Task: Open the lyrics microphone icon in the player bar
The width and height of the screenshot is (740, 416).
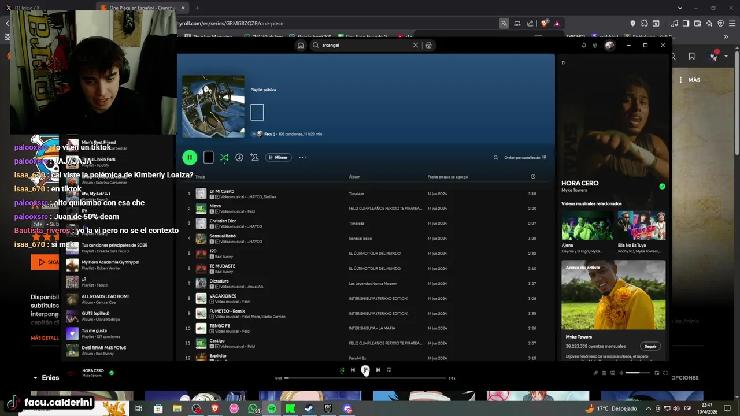Action: click(x=595, y=373)
